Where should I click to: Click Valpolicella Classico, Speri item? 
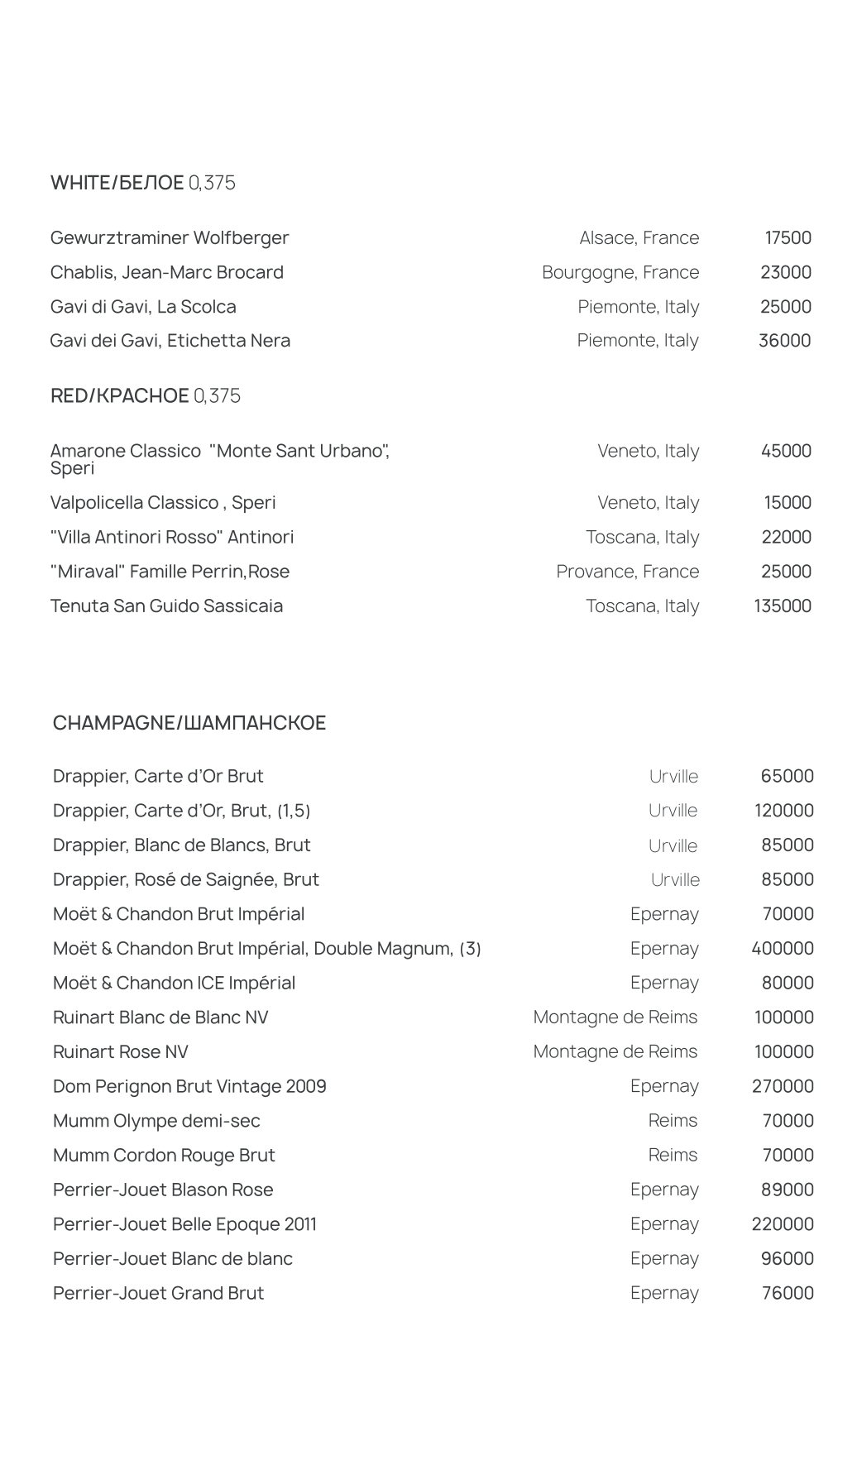(x=163, y=503)
